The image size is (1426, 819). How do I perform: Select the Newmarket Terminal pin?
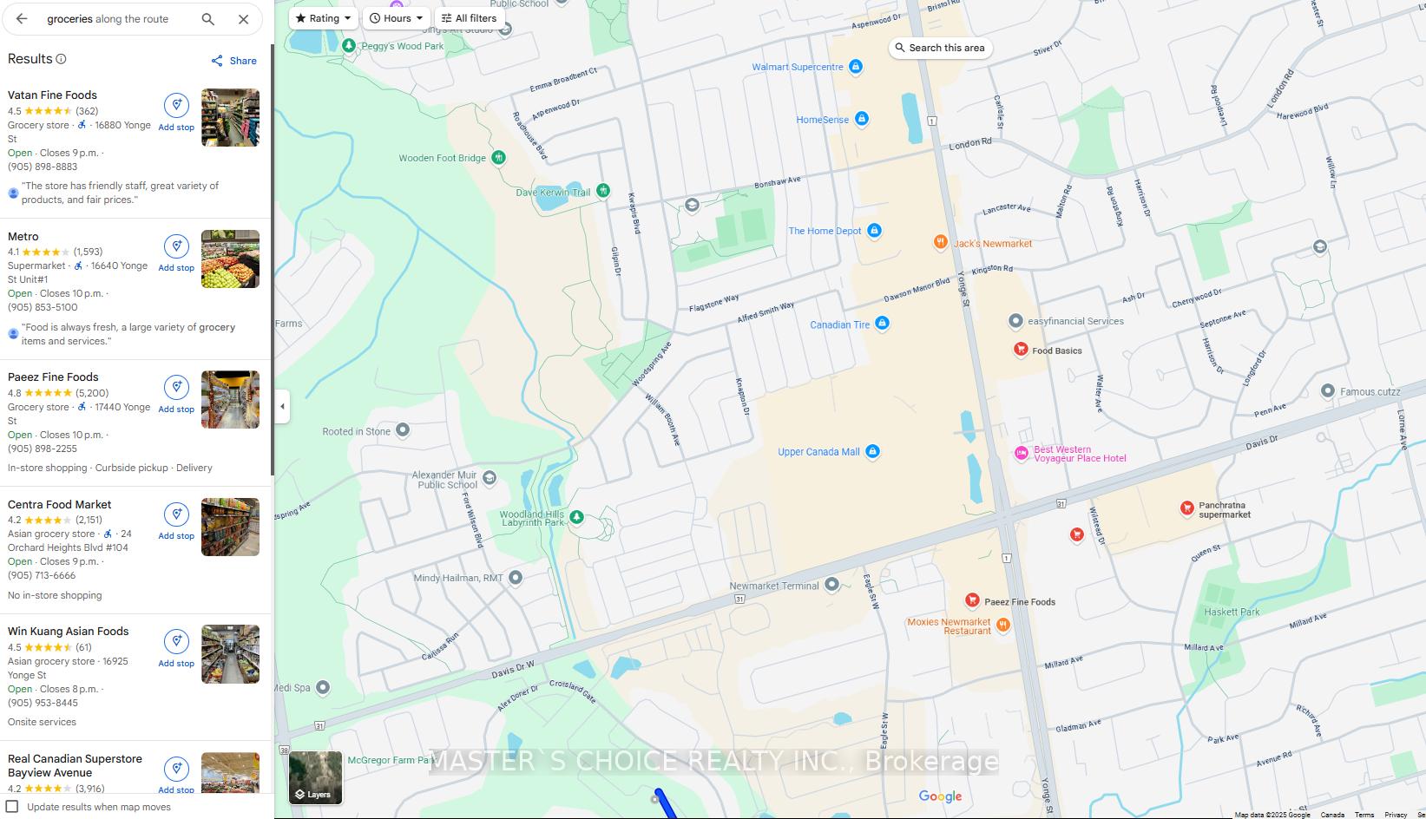coord(831,585)
